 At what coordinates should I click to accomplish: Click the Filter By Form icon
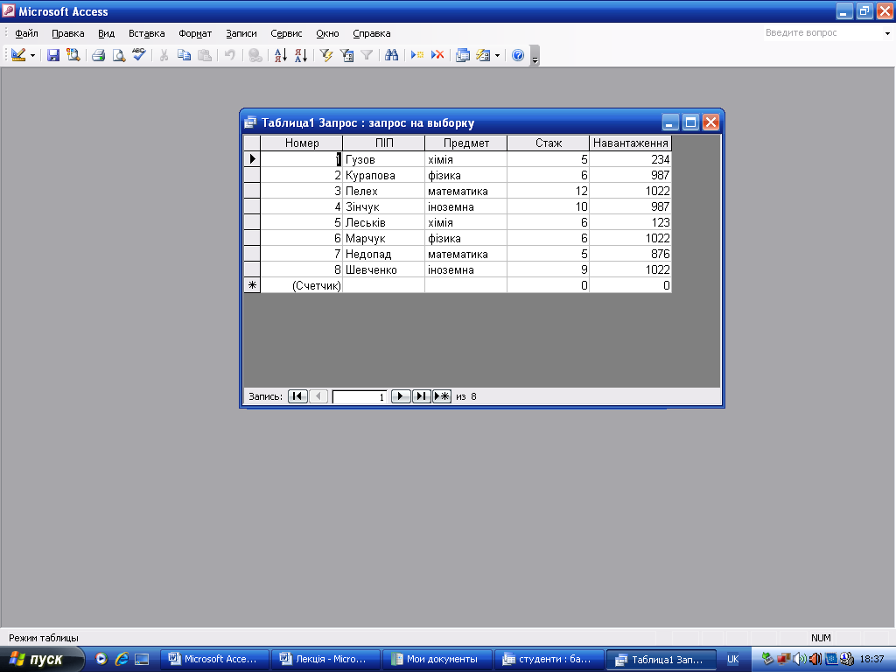[346, 55]
